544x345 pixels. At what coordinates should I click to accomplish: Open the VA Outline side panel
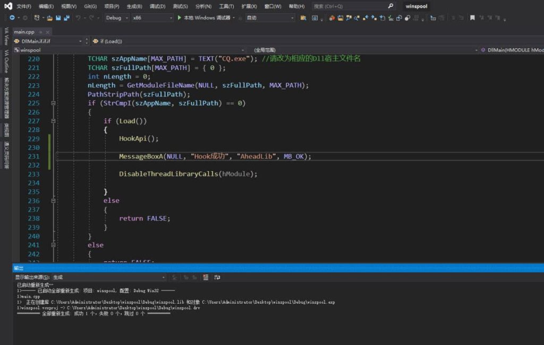tap(6, 61)
